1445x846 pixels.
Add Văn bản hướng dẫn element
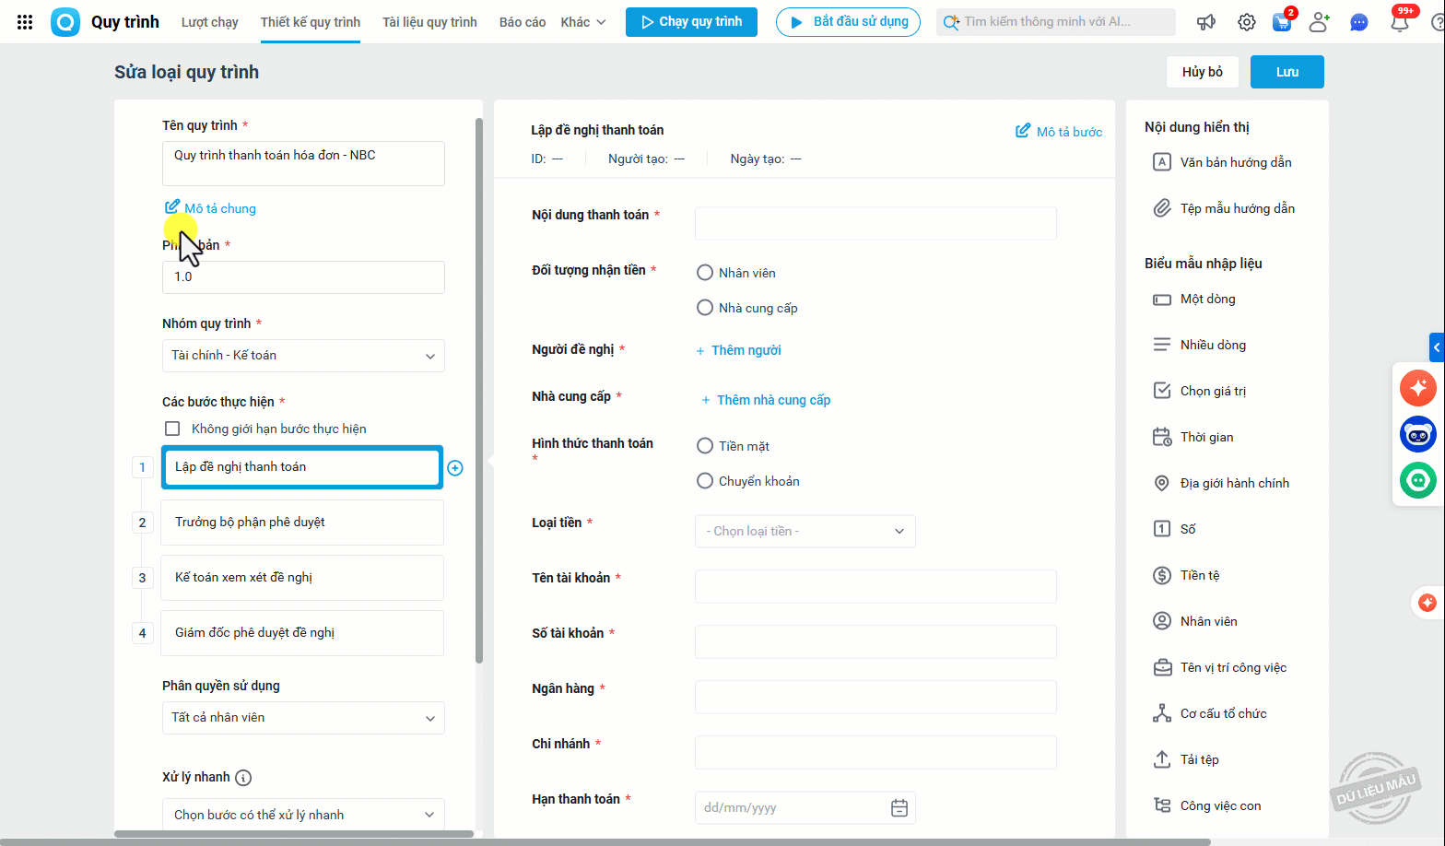pos(1223,162)
